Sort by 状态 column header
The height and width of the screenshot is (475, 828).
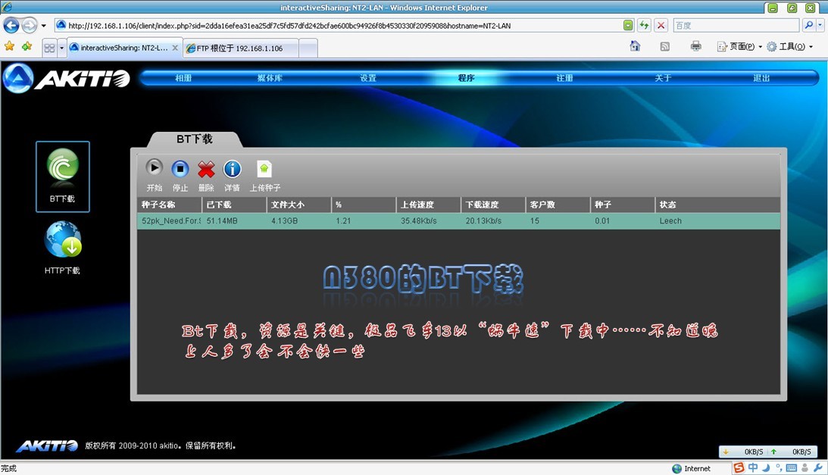pyautogui.click(x=717, y=205)
